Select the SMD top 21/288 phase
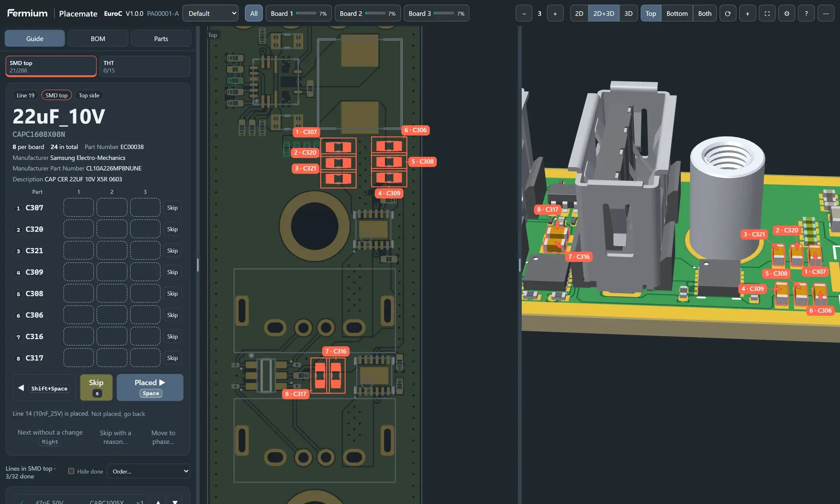 (x=51, y=66)
